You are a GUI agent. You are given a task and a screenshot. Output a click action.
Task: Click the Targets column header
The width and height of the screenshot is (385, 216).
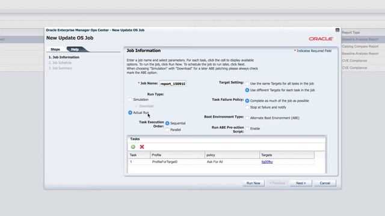point(287,155)
